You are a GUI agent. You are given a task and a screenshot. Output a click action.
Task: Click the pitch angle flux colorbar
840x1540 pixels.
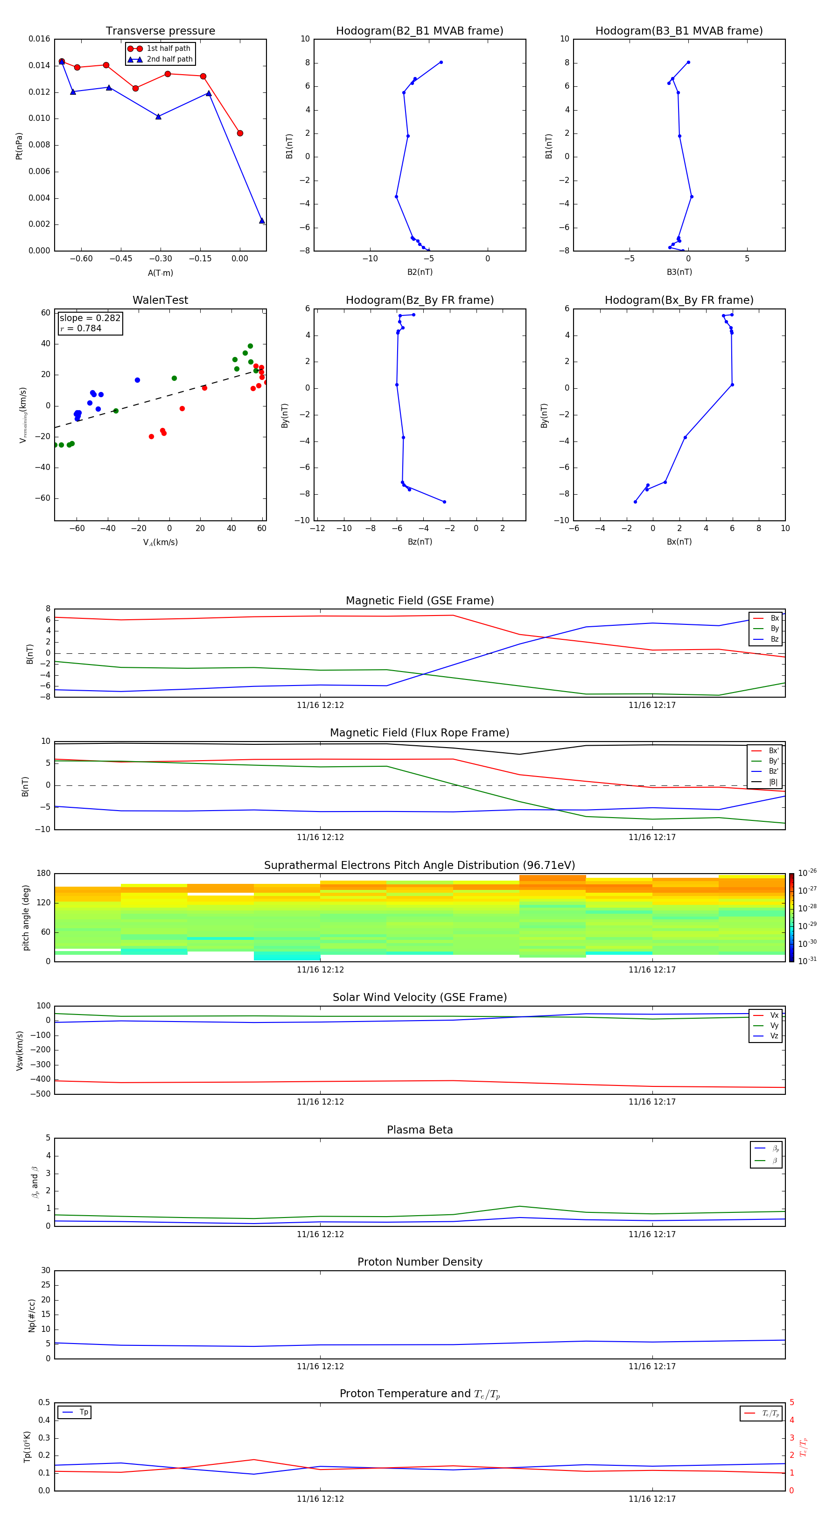coord(791,917)
